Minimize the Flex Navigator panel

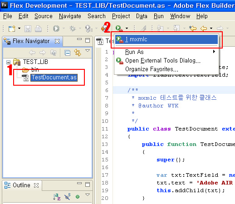coord(79,39)
